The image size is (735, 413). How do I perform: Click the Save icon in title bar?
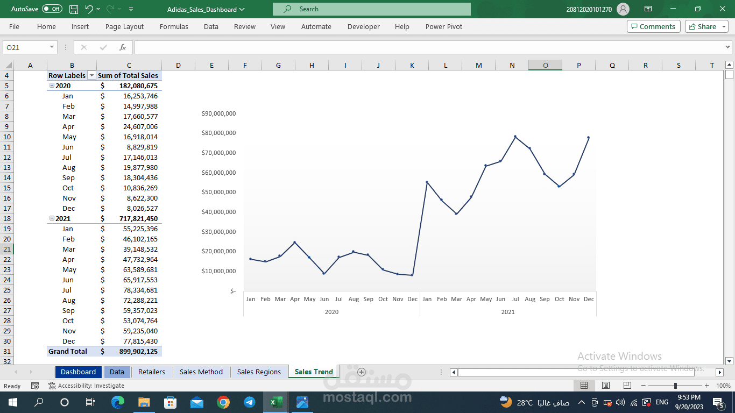(74, 9)
